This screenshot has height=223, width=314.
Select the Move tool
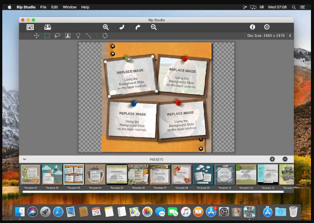pos(36,36)
